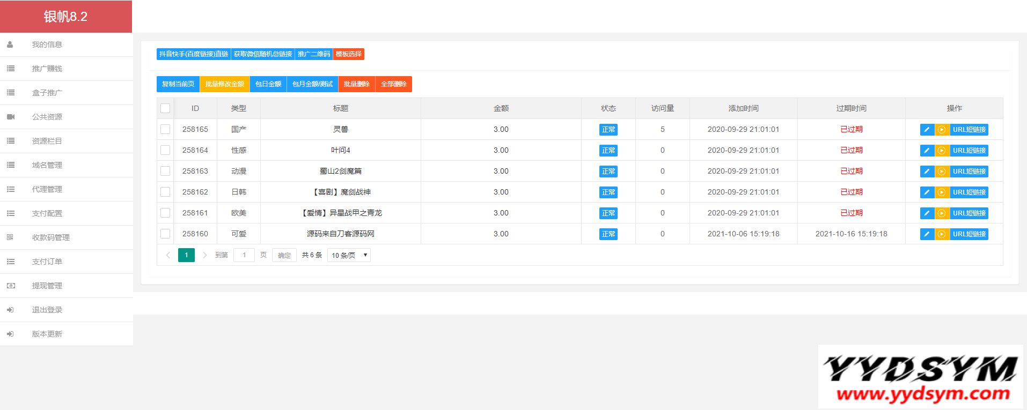Open 支付订单 in the sidebar menu
Image resolution: width=1027 pixels, height=410 pixels.
click(47, 262)
